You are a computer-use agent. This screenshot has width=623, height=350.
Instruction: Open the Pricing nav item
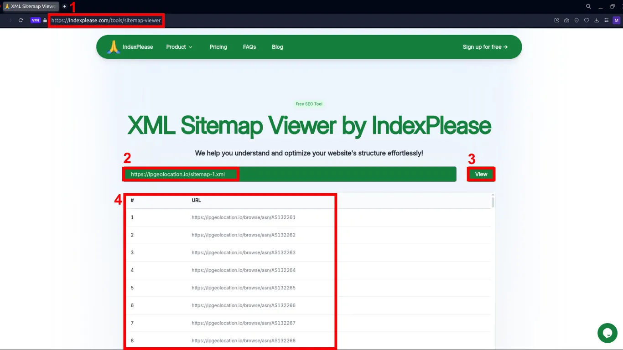(x=218, y=47)
